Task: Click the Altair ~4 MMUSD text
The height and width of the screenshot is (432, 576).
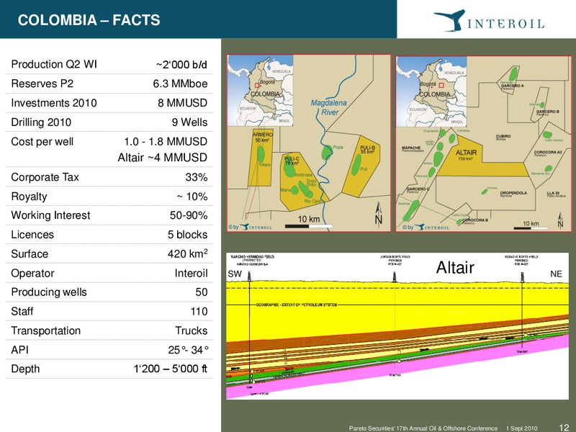Action: tap(163, 158)
